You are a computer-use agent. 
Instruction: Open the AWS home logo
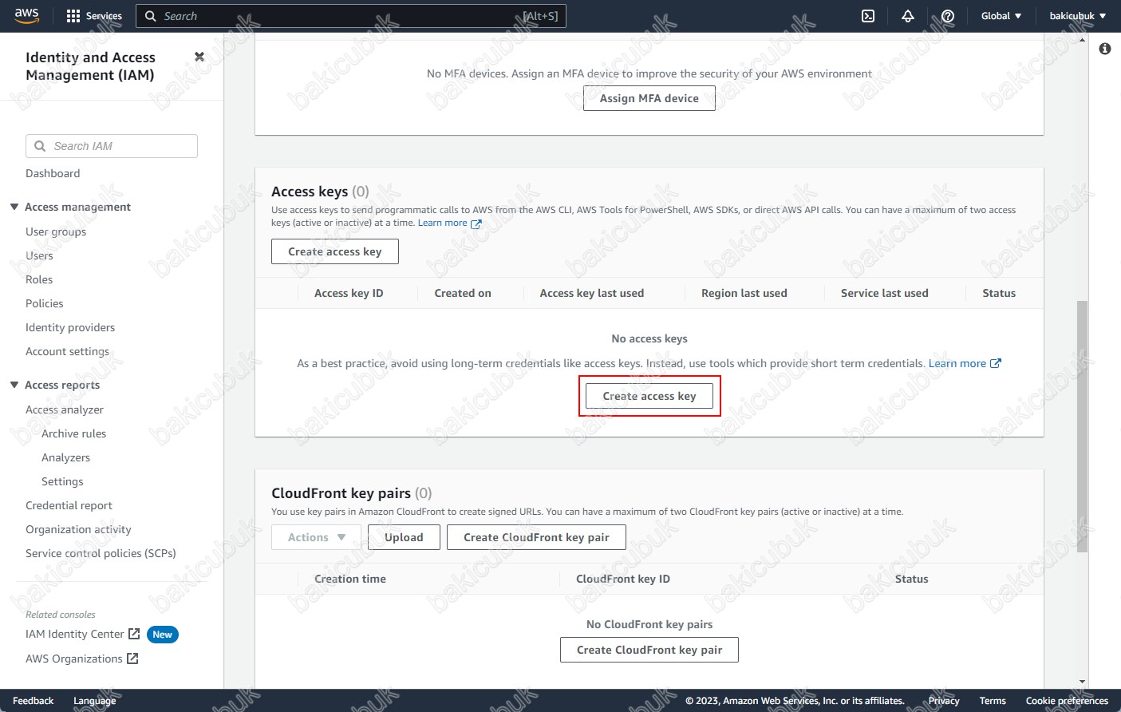coord(26,16)
